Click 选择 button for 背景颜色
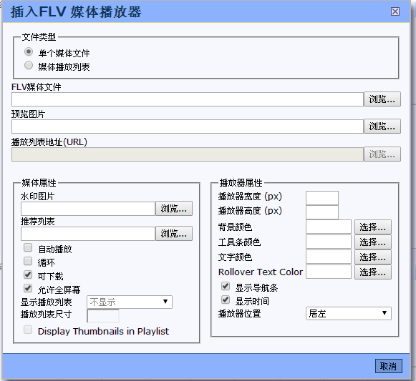This screenshot has width=416, height=381. tap(373, 227)
